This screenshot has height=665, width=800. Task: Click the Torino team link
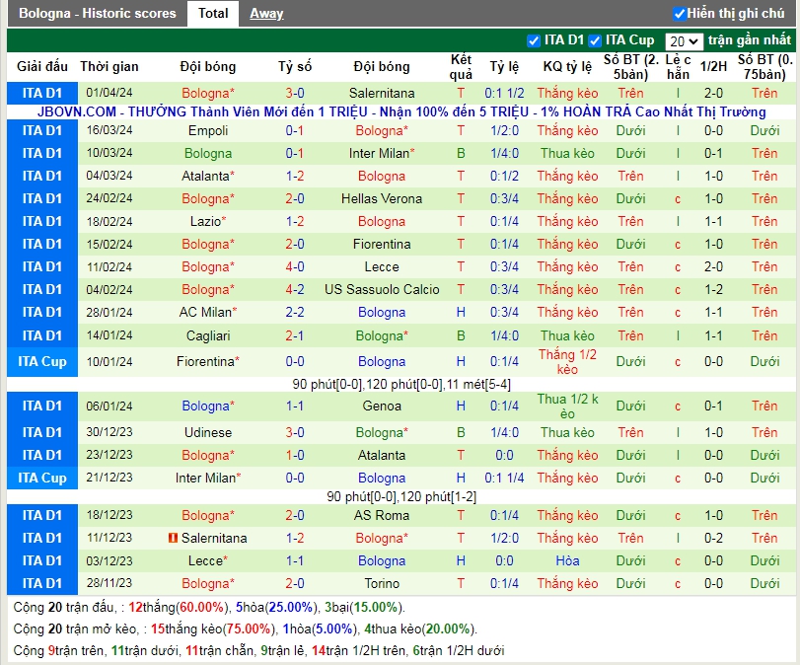pos(381,583)
